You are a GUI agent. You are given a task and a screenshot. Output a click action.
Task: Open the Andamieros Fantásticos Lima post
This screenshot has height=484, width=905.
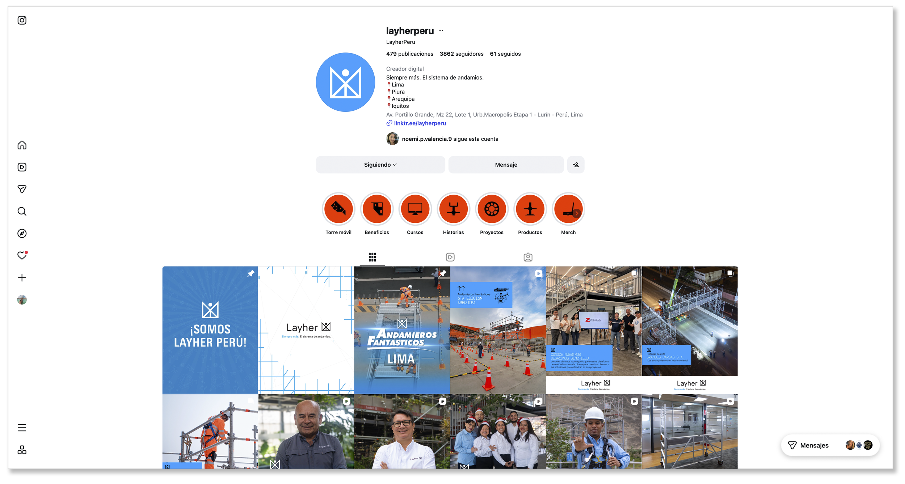402,330
